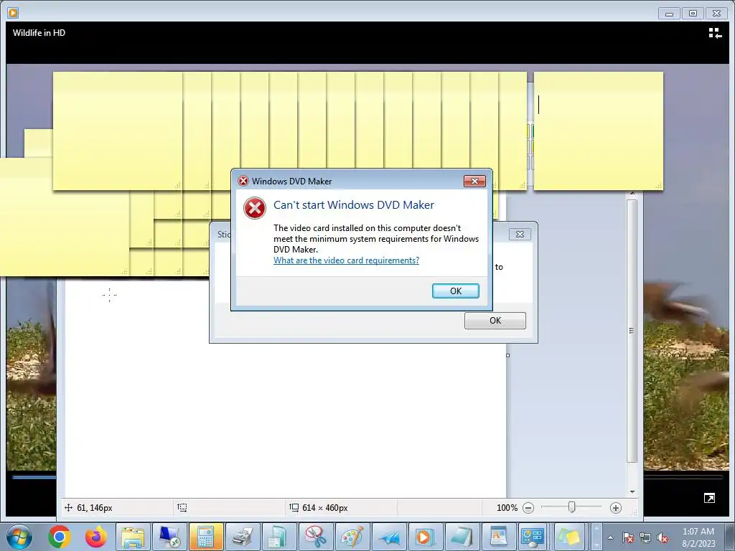Open Windows Explorer from the taskbar
735x551 pixels.
coord(133,537)
